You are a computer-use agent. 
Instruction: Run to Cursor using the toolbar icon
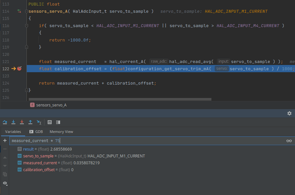[x=39, y=122]
